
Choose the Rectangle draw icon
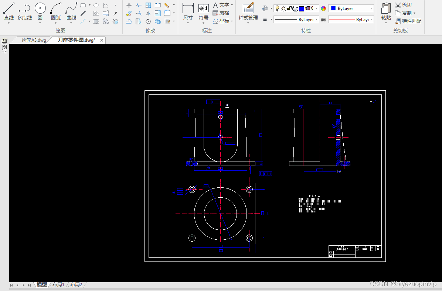tap(83, 5)
